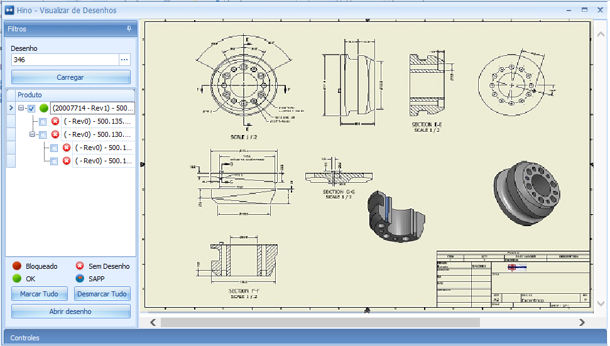
Task: Check the 500.135 Rev0 item checkbox
Action: 43,122
